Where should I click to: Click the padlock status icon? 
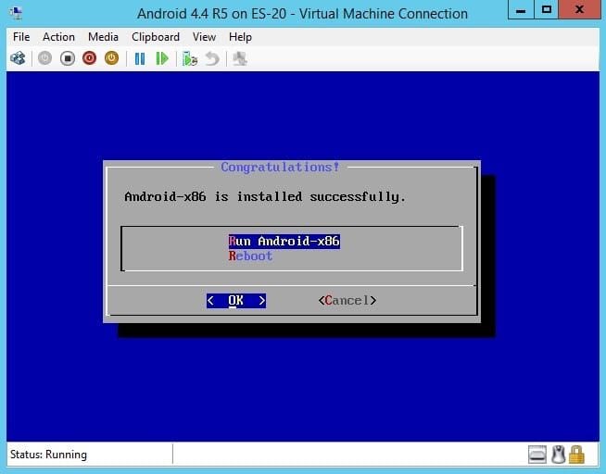click(576, 455)
